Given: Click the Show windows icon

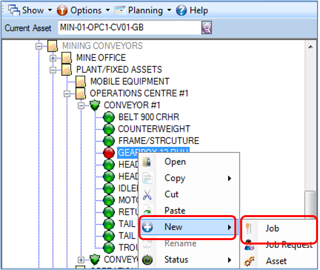Looking at the screenshot, I should click(14, 10).
